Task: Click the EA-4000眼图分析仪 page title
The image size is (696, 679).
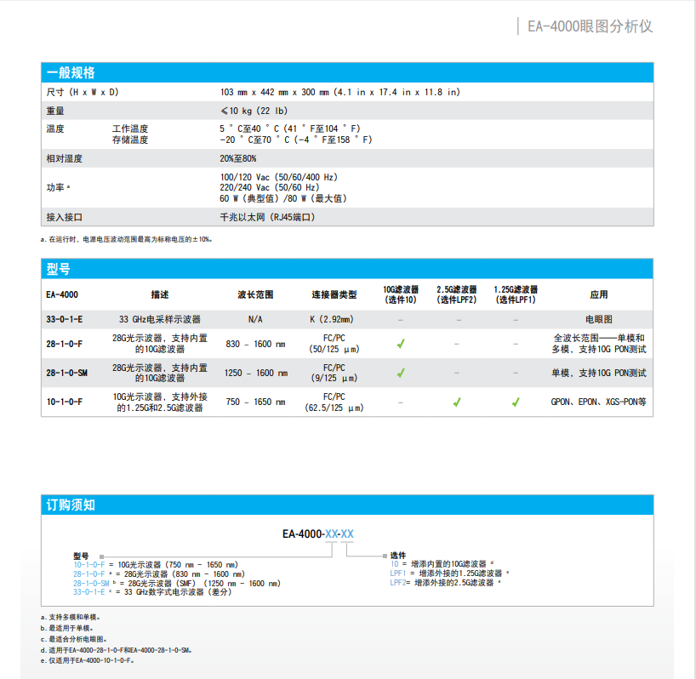Action: (x=590, y=26)
